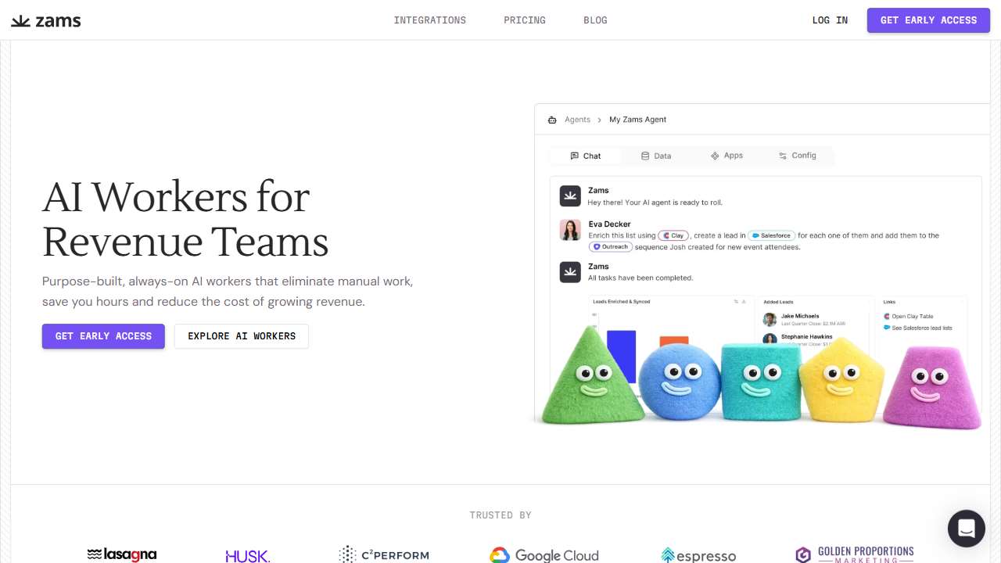Click the Agents robot icon in breadcrumb
This screenshot has height=563, width=1001.
[x=552, y=120]
